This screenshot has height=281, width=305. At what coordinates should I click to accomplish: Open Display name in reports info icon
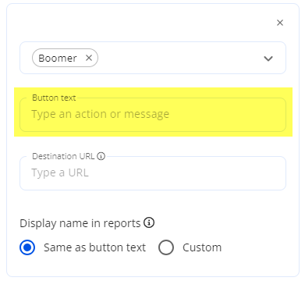pyautogui.click(x=149, y=223)
